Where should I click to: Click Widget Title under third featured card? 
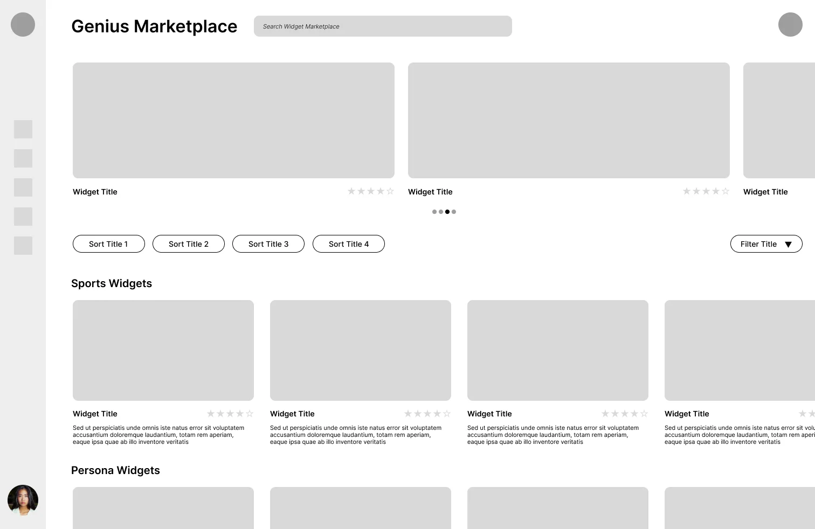pos(765,192)
